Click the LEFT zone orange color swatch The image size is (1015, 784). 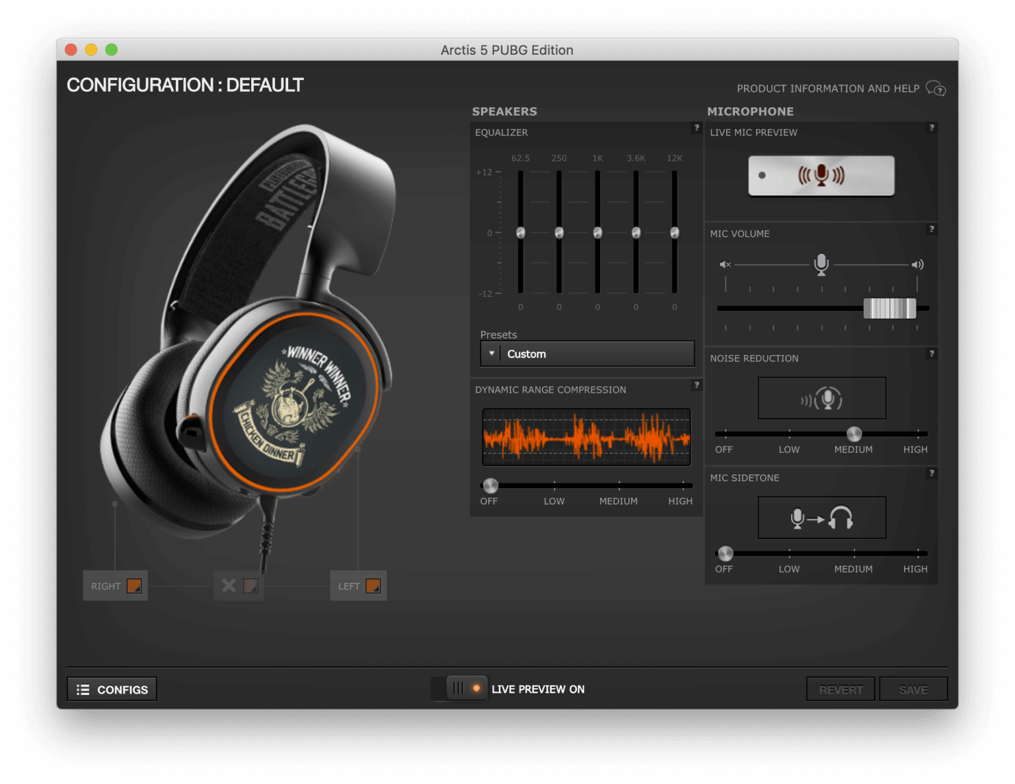373,586
